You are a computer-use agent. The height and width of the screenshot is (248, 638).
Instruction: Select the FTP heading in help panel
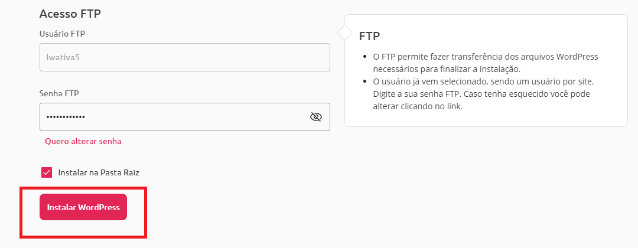pos(369,36)
